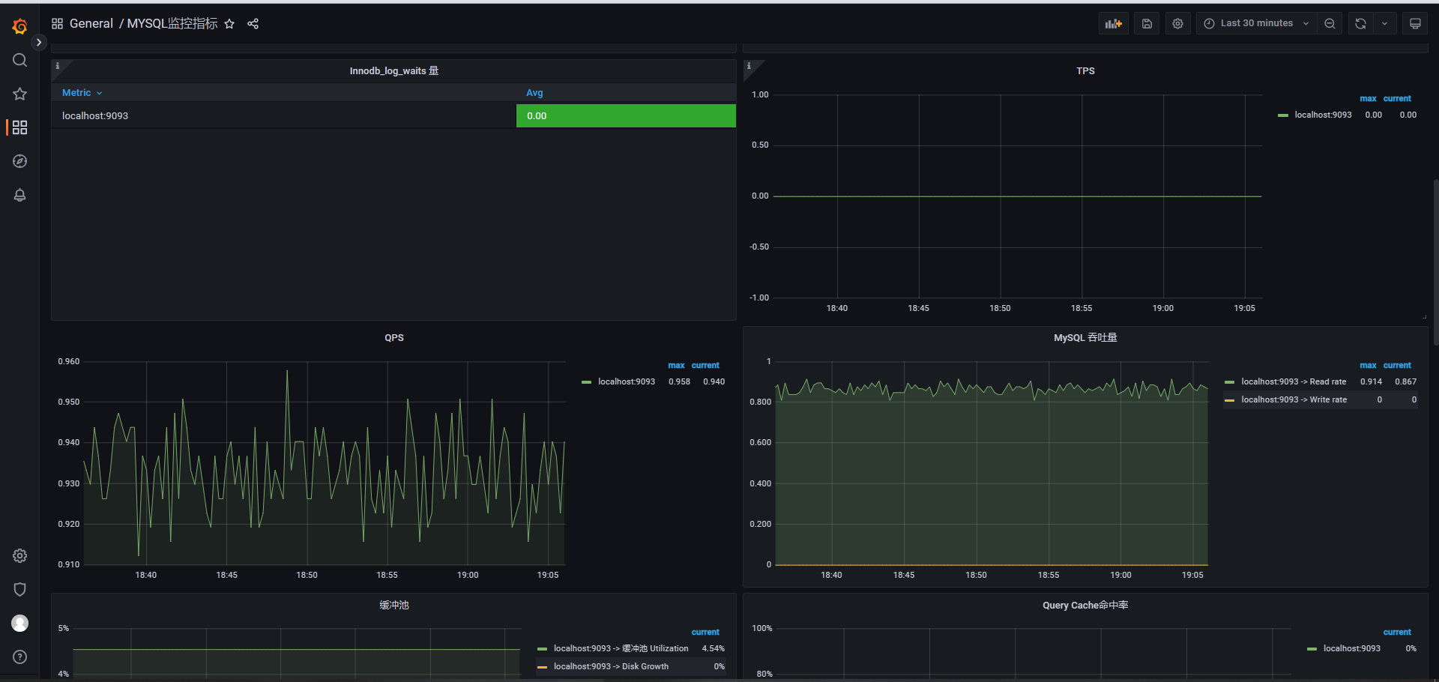1439x682 pixels.
Task: Toggle Read rate series in legend
Action: tap(1294, 382)
